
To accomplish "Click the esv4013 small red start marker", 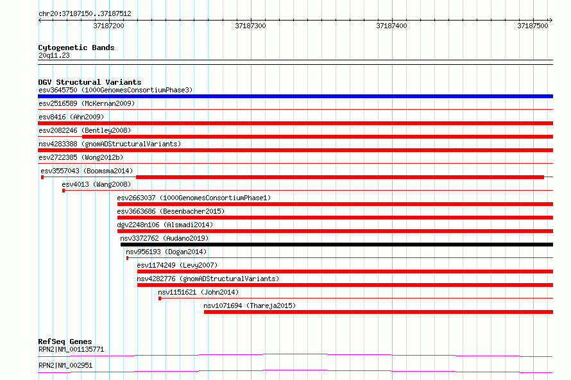I will click(64, 191).
